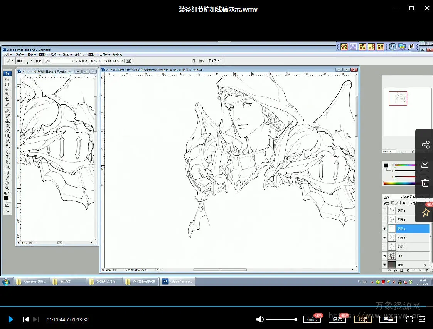The height and width of the screenshot is (329, 433).
Task: Open the 倍速 playback speed options
Action: coord(337,319)
